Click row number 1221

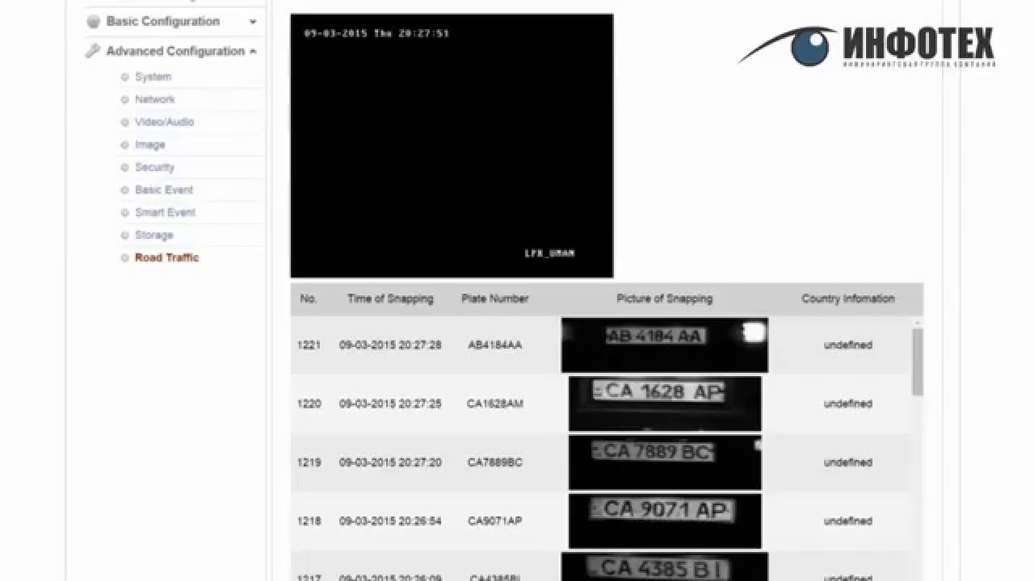(x=309, y=345)
